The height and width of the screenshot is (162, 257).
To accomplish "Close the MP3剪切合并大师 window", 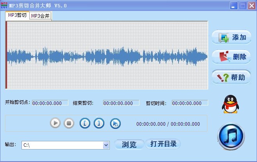I will [x=252, y=6].
